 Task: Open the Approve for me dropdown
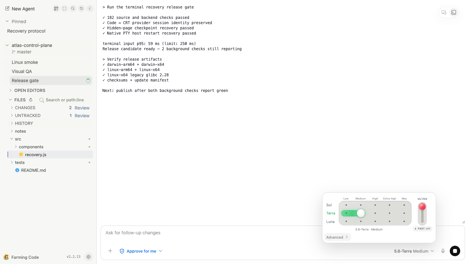click(x=141, y=251)
